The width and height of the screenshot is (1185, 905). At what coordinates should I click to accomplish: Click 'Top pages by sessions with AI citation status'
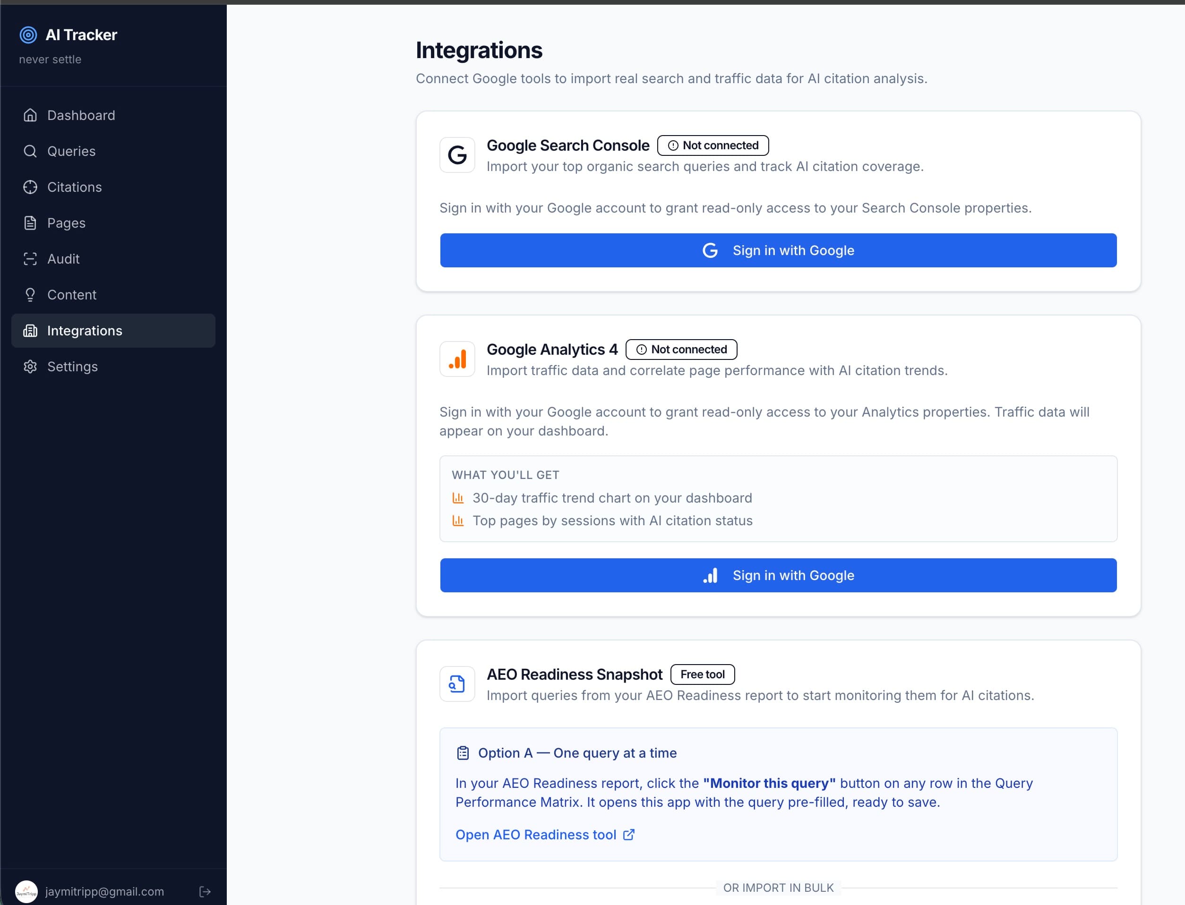tap(613, 521)
